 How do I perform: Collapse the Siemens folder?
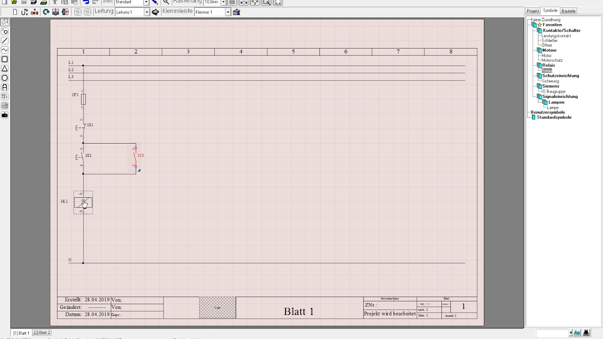(x=539, y=86)
